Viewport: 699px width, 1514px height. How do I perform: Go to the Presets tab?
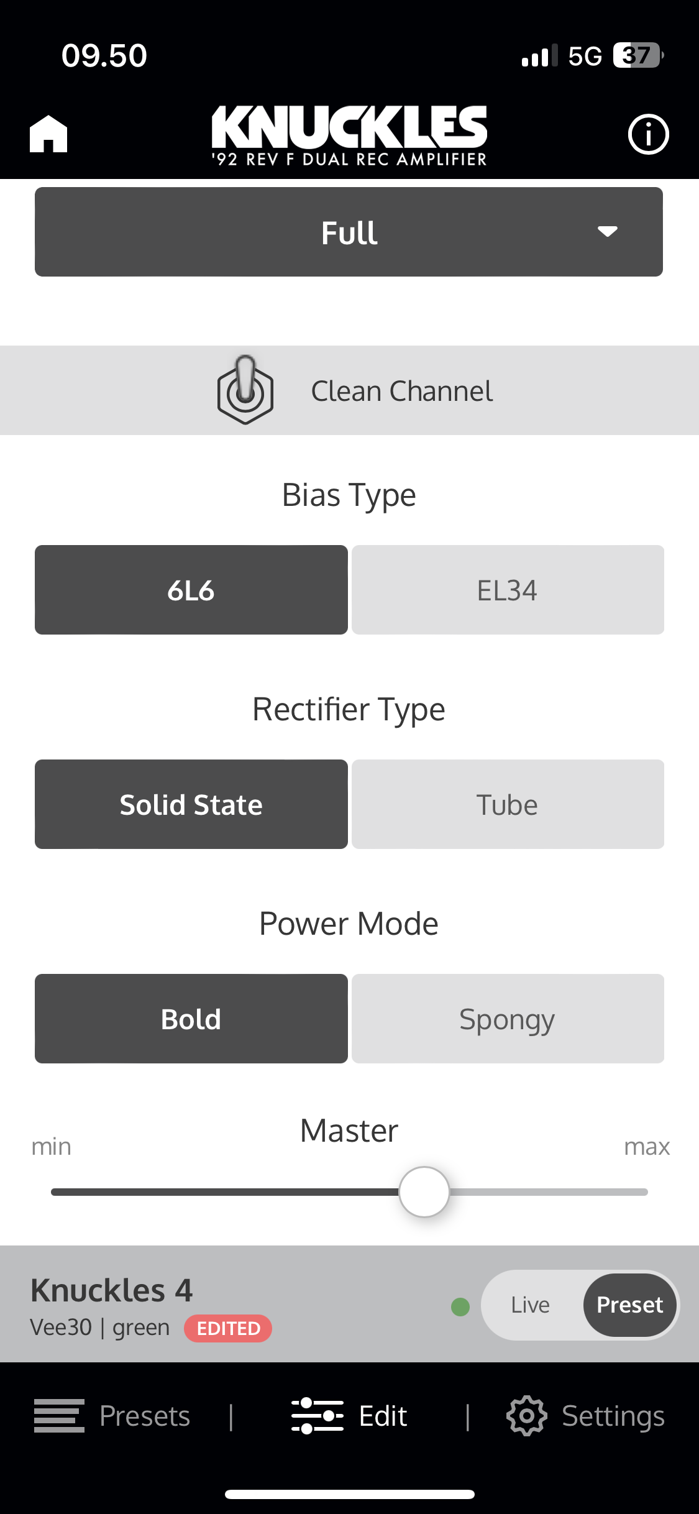pyautogui.click(x=144, y=1416)
